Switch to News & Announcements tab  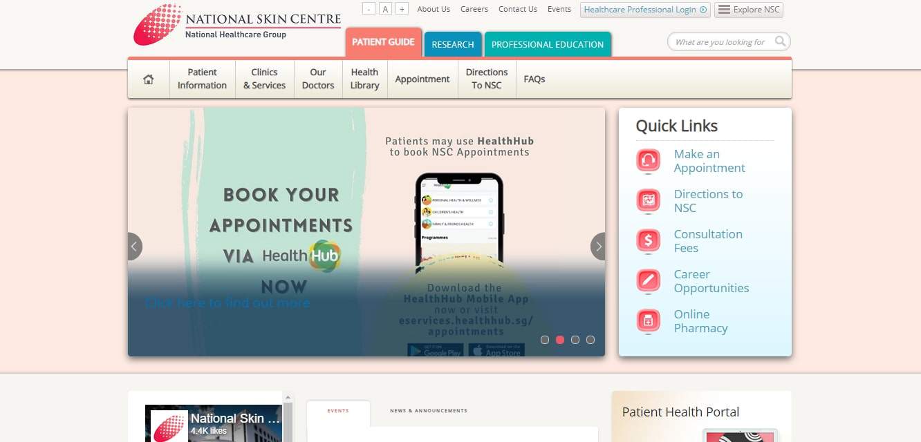tap(429, 411)
